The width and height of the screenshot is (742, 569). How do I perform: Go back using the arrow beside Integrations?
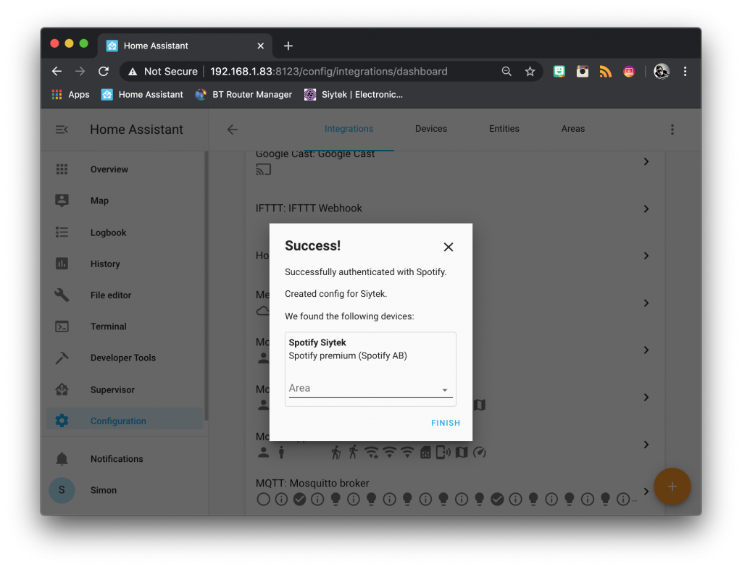click(x=233, y=130)
